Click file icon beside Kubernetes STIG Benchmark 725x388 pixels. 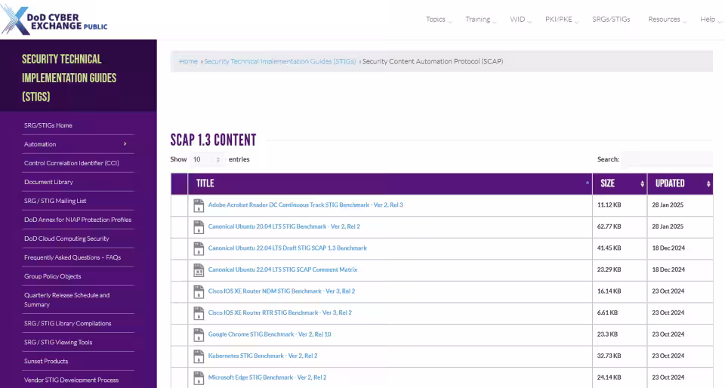click(x=199, y=356)
